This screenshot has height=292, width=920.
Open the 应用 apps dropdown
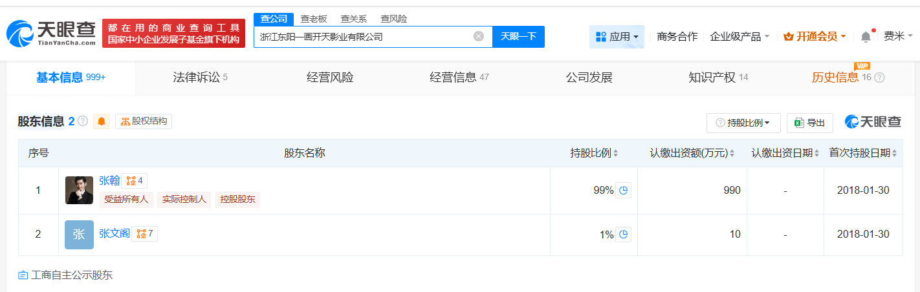click(617, 37)
